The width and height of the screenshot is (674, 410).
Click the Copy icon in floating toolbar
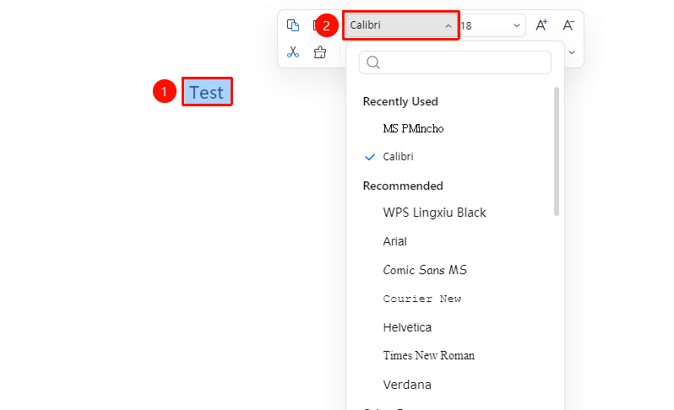click(x=293, y=25)
